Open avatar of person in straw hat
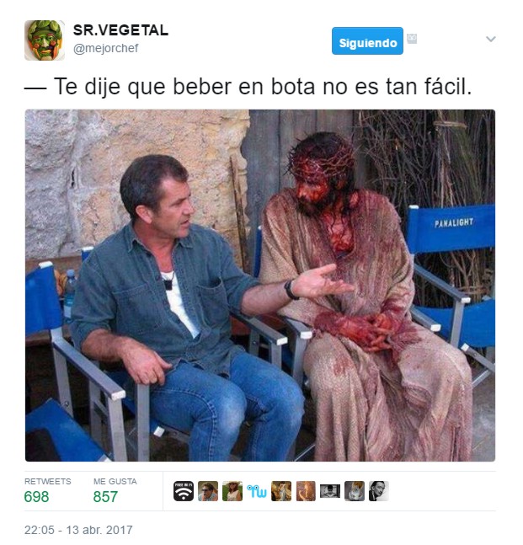The image size is (523, 545). [x=232, y=491]
